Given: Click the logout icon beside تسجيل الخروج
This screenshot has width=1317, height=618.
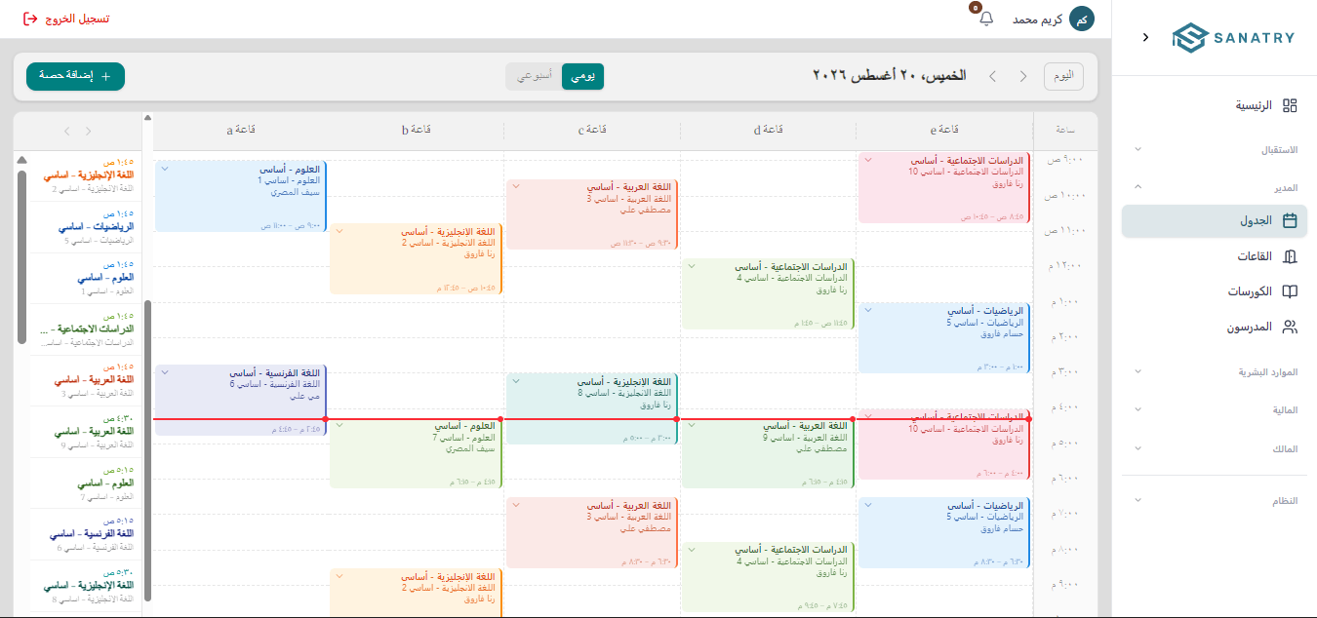Looking at the screenshot, I should click(x=30, y=19).
